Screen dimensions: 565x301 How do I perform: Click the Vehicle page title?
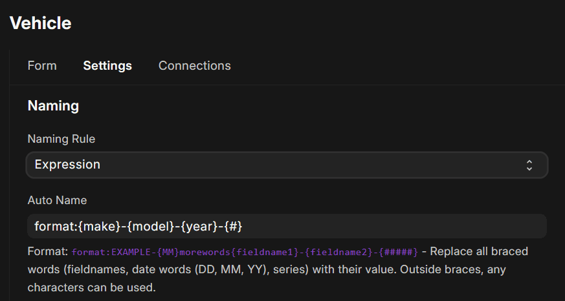tap(40, 23)
